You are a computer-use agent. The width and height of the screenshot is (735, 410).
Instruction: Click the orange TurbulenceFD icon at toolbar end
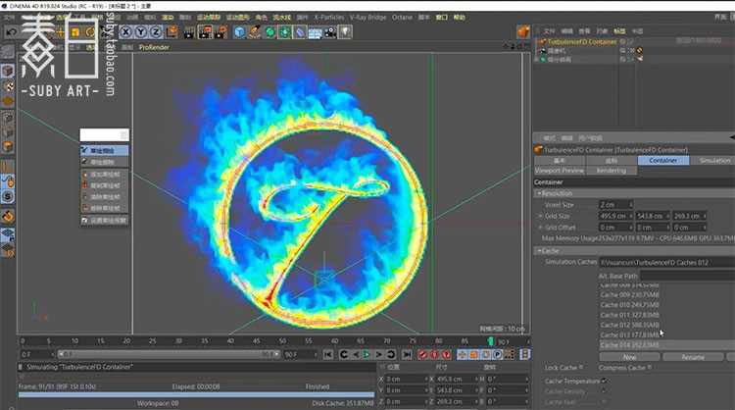click(x=523, y=32)
